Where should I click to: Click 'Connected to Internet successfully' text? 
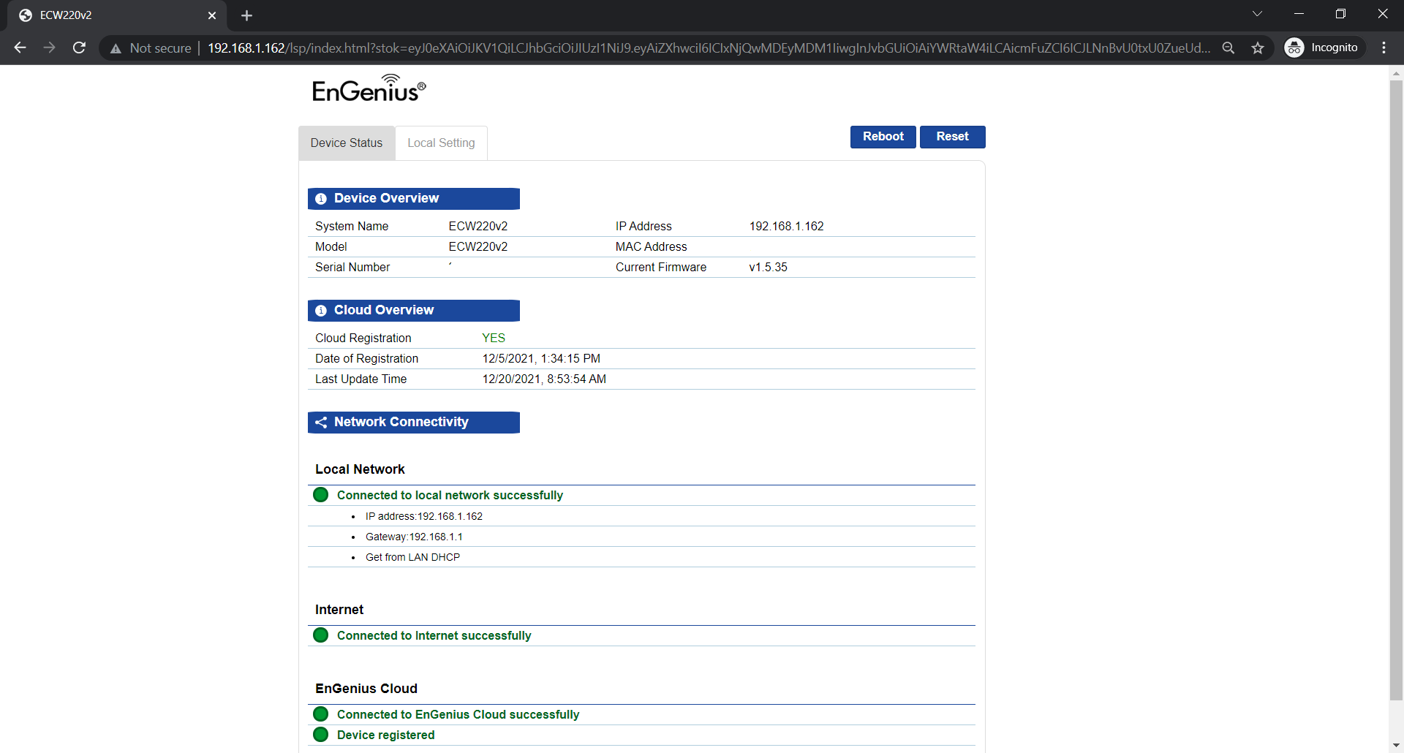434,636
